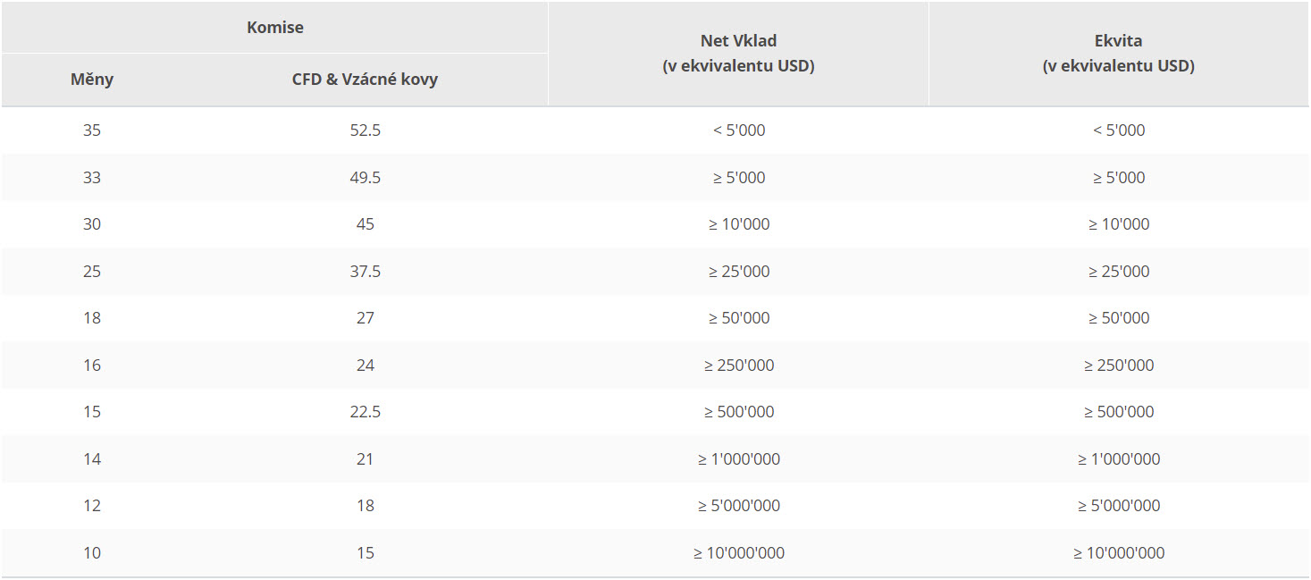Click Net Vklad cell ≥ 10'000'000
The width and height of the screenshot is (1311, 580).
coord(738,553)
